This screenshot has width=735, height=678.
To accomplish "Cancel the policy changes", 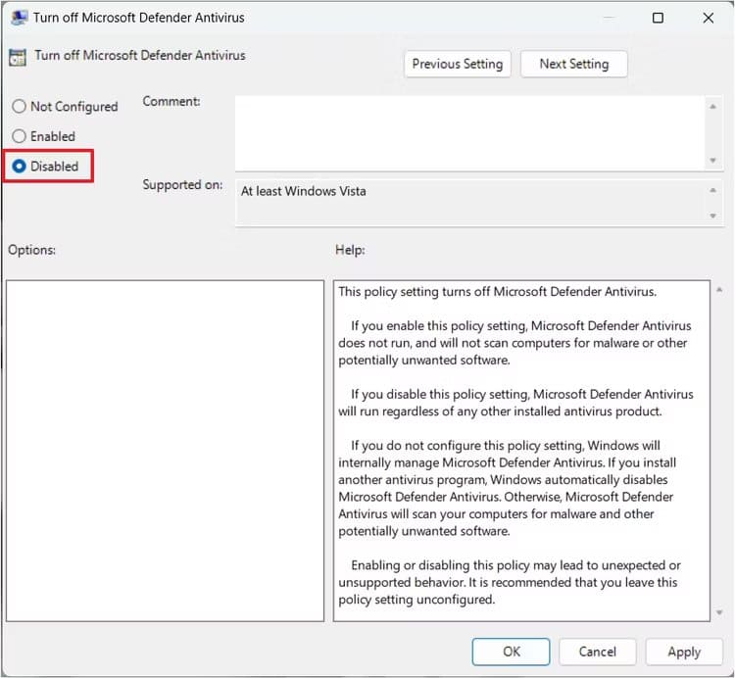I will (x=597, y=652).
